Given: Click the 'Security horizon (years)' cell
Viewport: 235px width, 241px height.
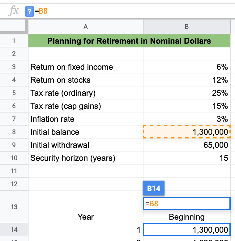Looking at the screenshot, I should (x=86, y=158).
